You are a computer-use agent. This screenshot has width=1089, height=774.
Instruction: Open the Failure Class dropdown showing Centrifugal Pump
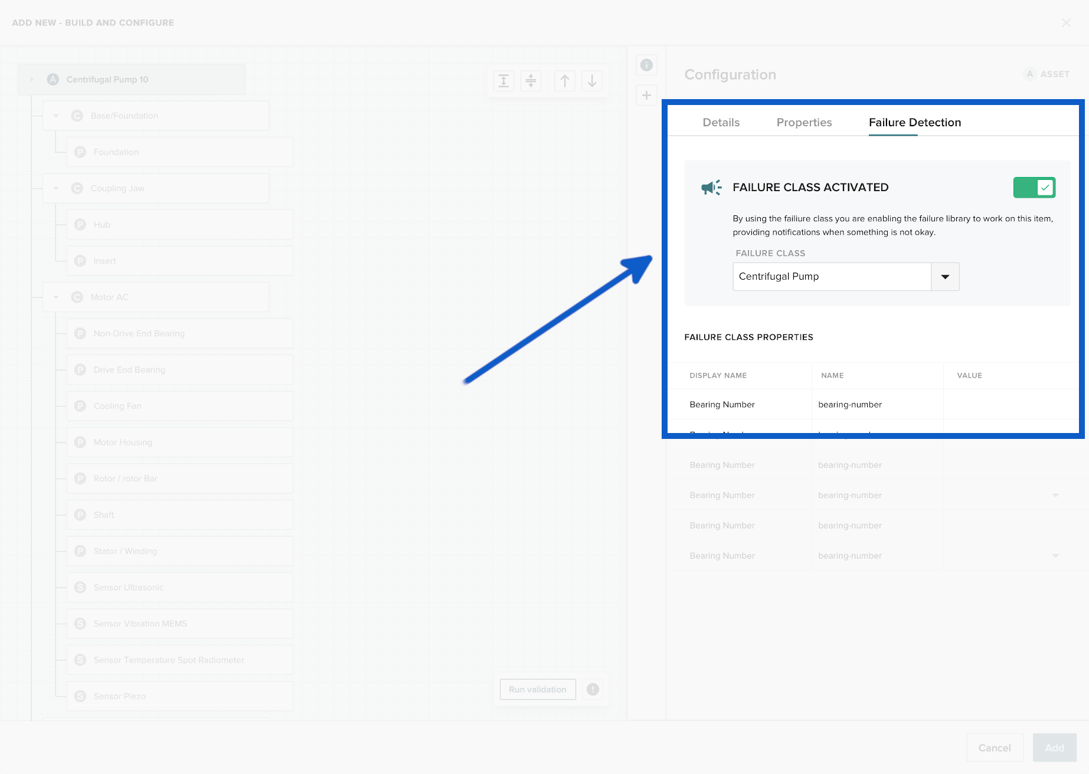tap(945, 276)
